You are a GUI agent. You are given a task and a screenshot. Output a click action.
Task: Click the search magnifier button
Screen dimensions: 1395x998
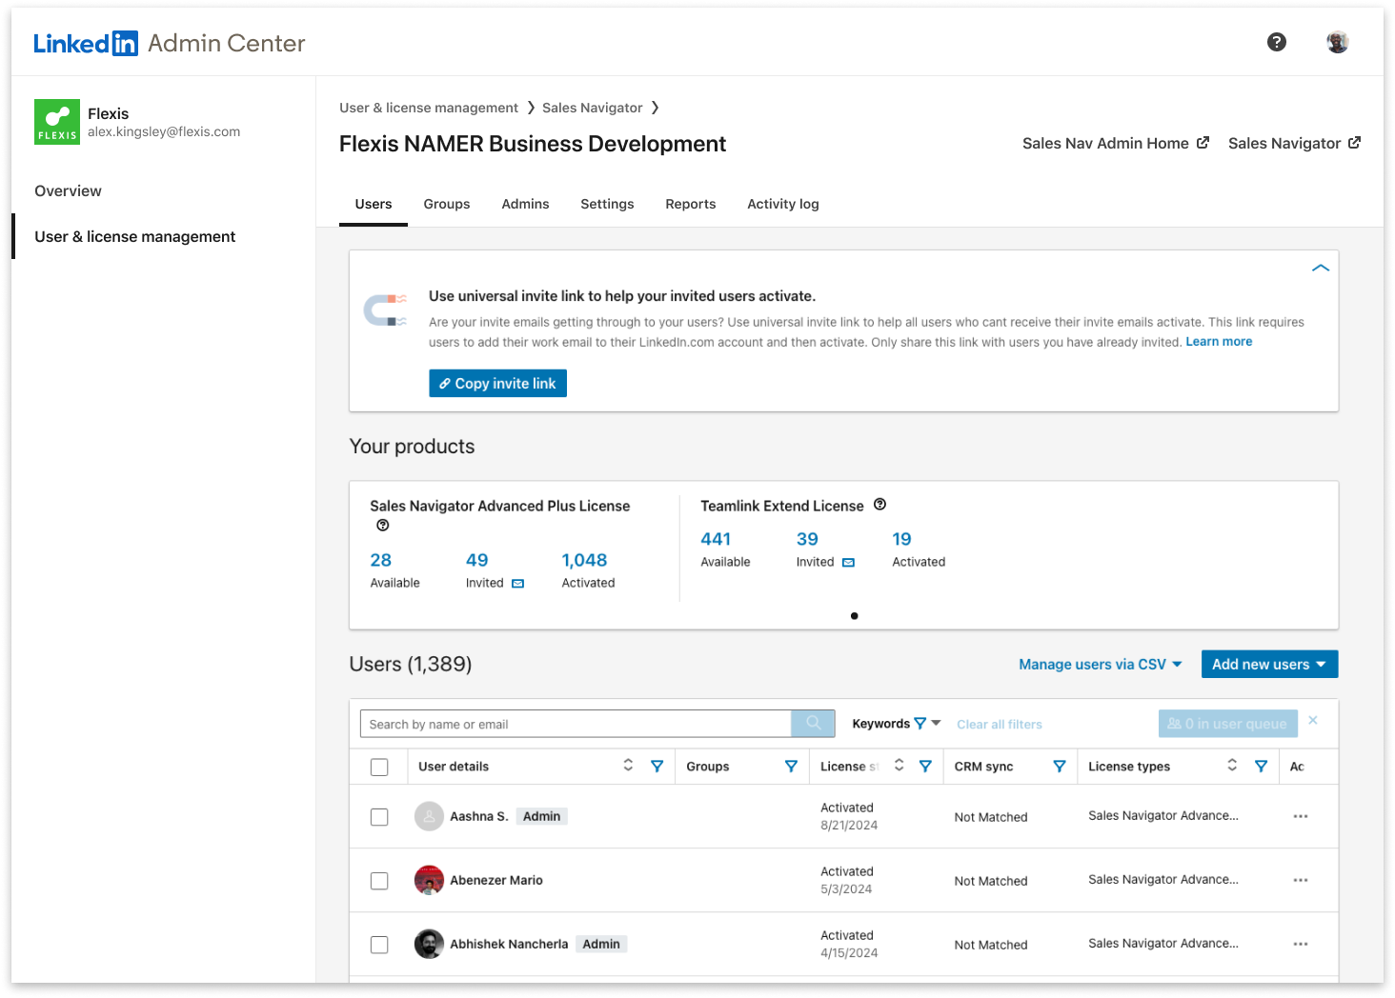click(x=813, y=724)
